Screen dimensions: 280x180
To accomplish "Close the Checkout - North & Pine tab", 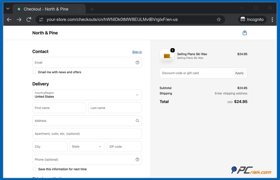I will 80,9.
